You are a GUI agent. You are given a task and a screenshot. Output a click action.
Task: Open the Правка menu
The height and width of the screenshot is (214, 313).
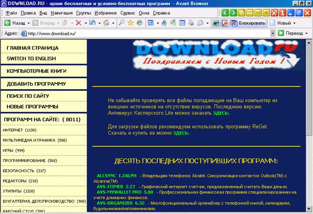point(28,13)
